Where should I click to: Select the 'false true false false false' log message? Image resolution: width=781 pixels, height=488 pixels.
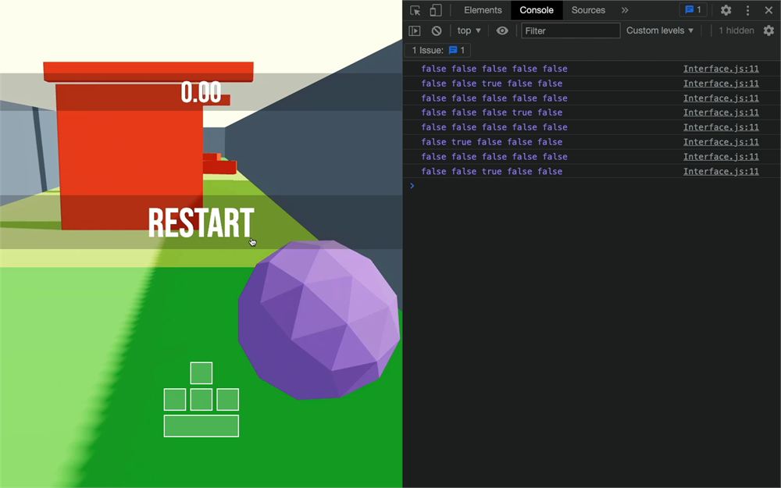491,142
